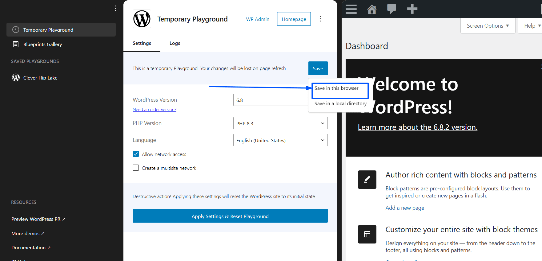Click the layout icon beside Customize your site
This screenshot has width=542, height=261.
pos(367,234)
